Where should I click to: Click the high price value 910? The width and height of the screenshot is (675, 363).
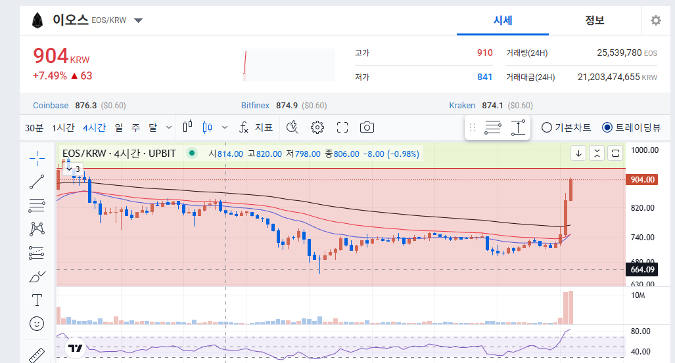coord(485,53)
